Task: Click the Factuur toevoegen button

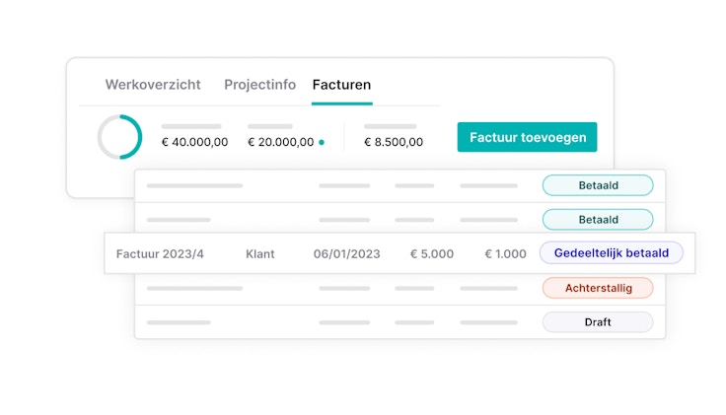Action: click(x=527, y=137)
